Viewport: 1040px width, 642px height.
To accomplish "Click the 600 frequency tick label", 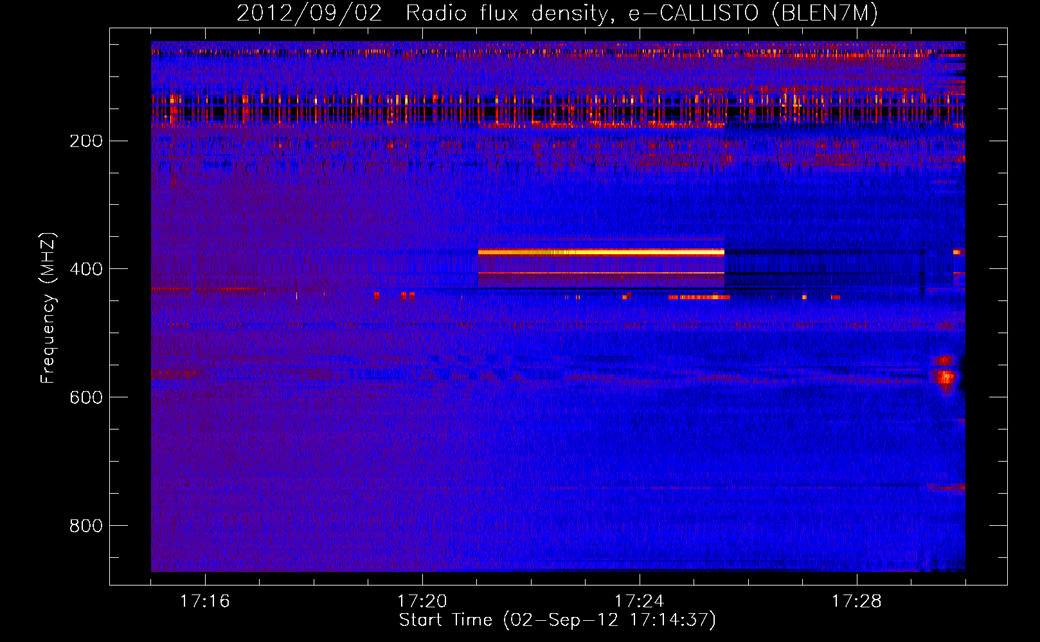I will click(x=86, y=397).
